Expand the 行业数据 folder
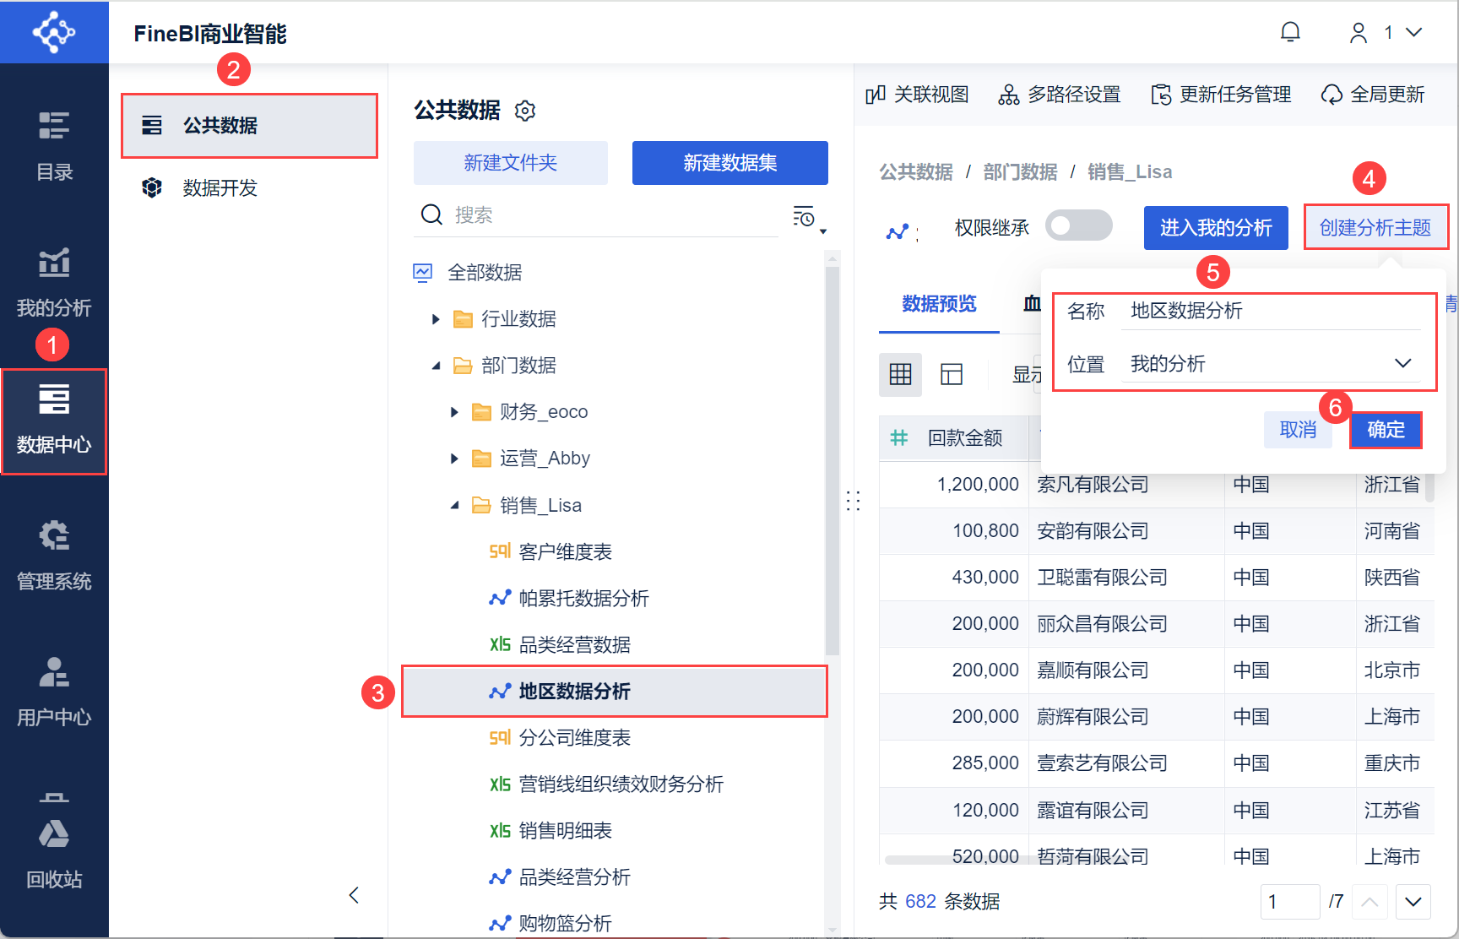 click(x=436, y=319)
